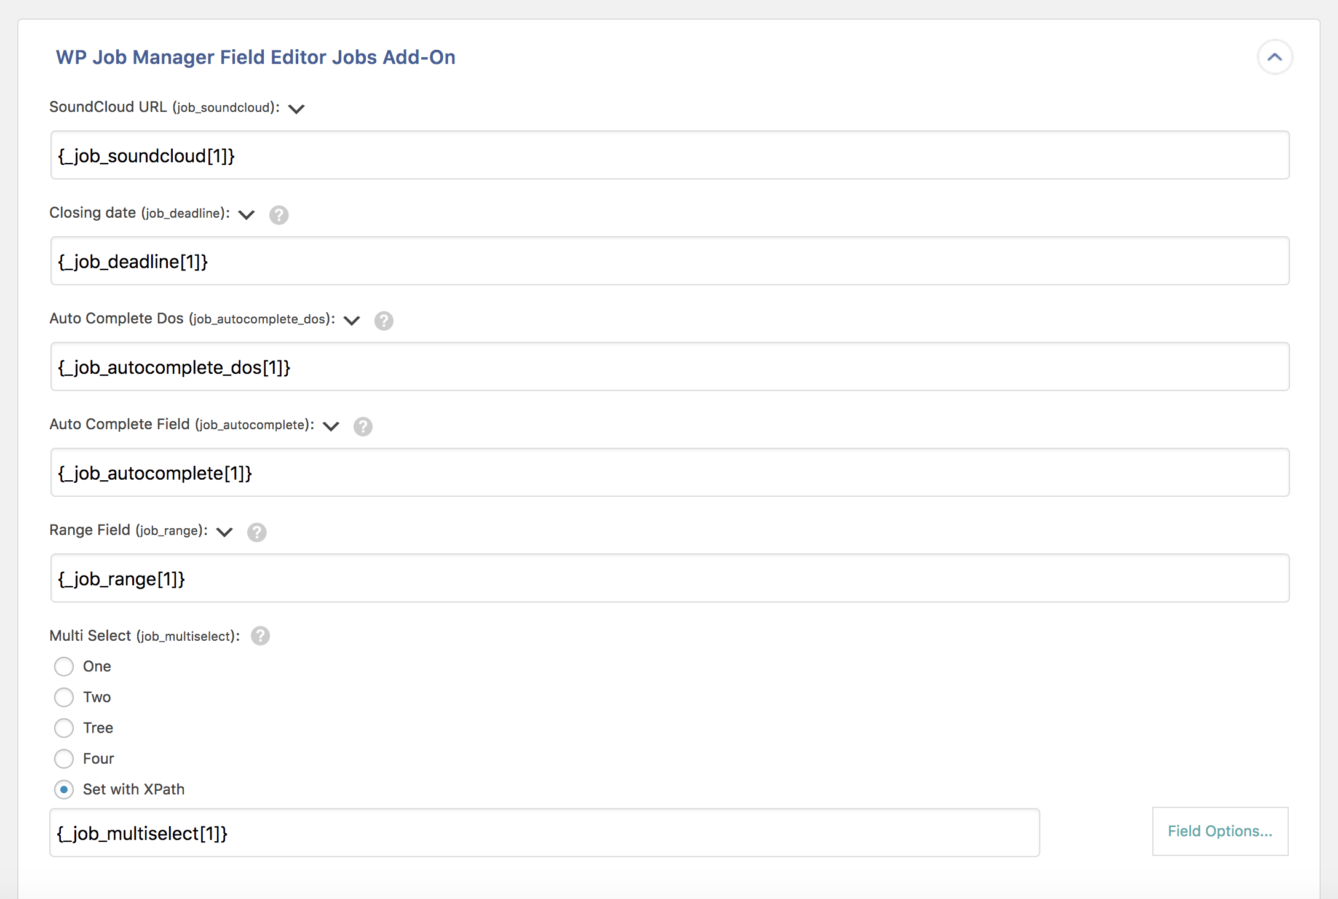
Task: Click help icon next to Auto Complete Field
Action: tap(363, 426)
